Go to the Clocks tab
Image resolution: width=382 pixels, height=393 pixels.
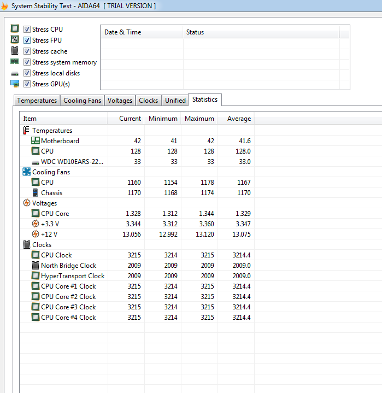(149, 101)
